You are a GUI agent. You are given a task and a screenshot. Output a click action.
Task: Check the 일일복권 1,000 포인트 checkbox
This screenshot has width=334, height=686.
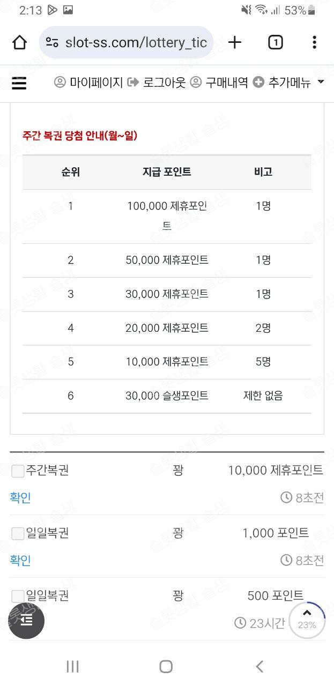[x=18, y=534]
